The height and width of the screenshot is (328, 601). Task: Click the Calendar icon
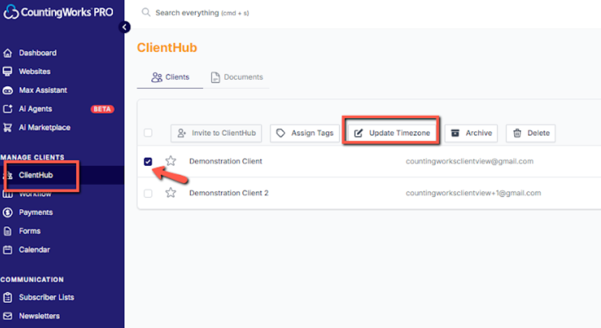8,250
